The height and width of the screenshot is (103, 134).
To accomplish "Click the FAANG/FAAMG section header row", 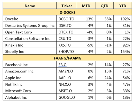I will click(x=67, y=58).
